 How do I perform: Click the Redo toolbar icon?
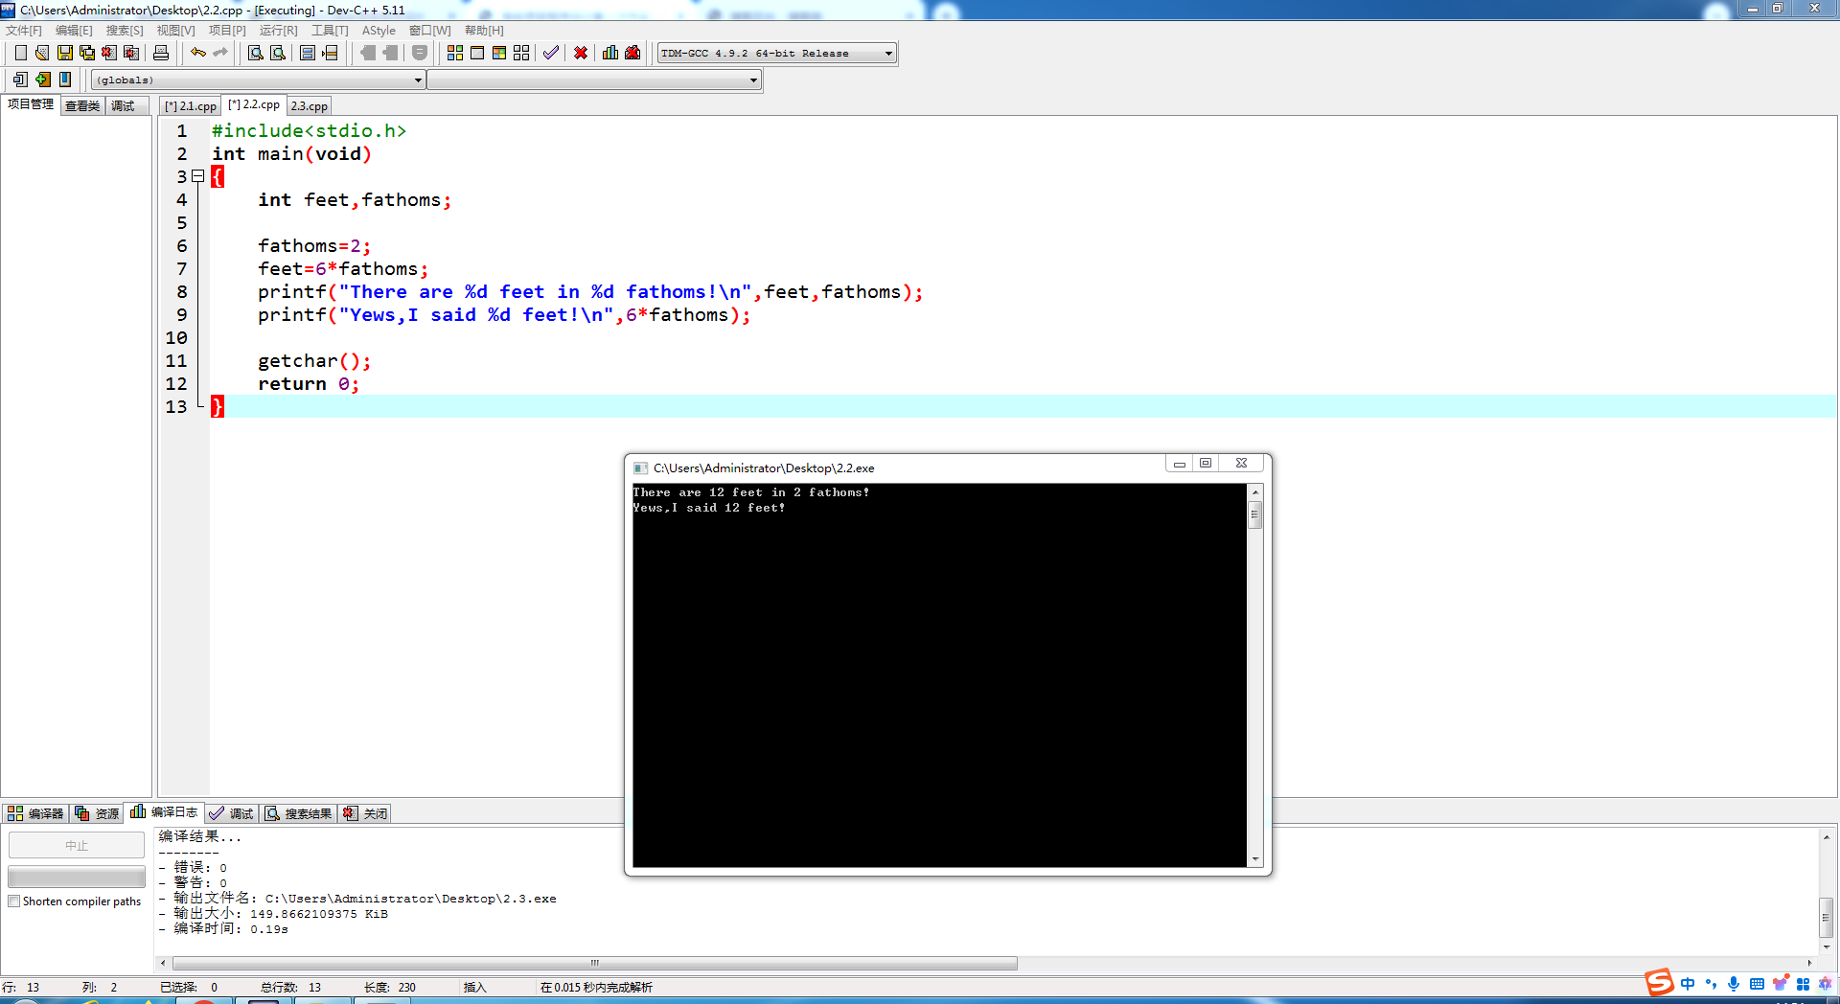coord(220,53)
